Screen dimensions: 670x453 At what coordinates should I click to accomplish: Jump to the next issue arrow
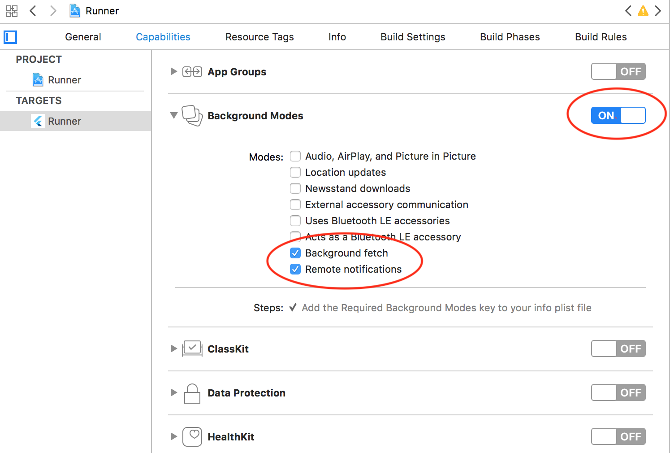[x=658, y=11]
